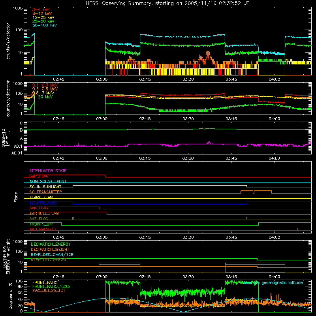The width and height of the screenshot is (316, 316).
Task: Click the geomagnetic latitude legend text
Action: point(273,282)
